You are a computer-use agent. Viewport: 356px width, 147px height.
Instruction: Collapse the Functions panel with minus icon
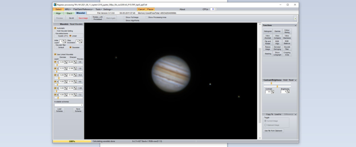(296, 25)
